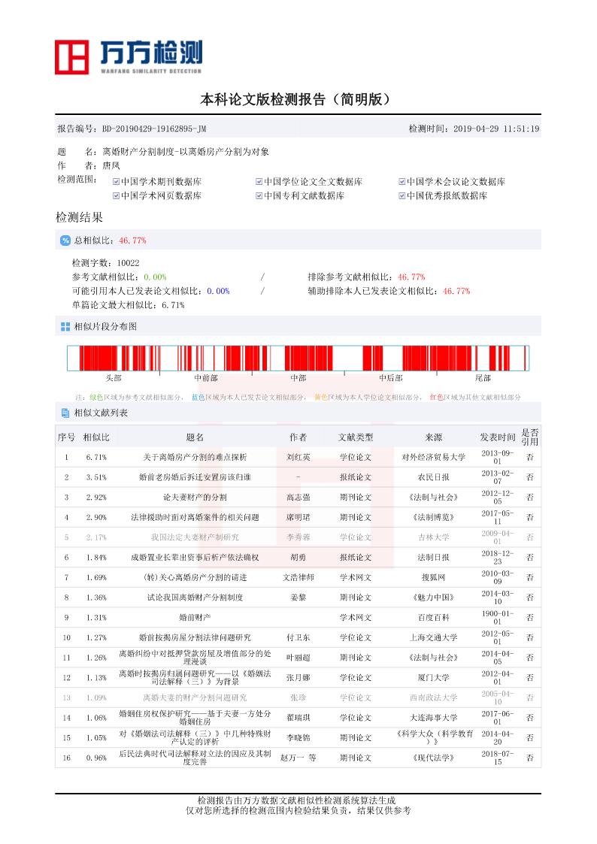Viewport: 597px width, 844px height.
Task: Click the document icon beside 相似文献列表
Action: 65,413
